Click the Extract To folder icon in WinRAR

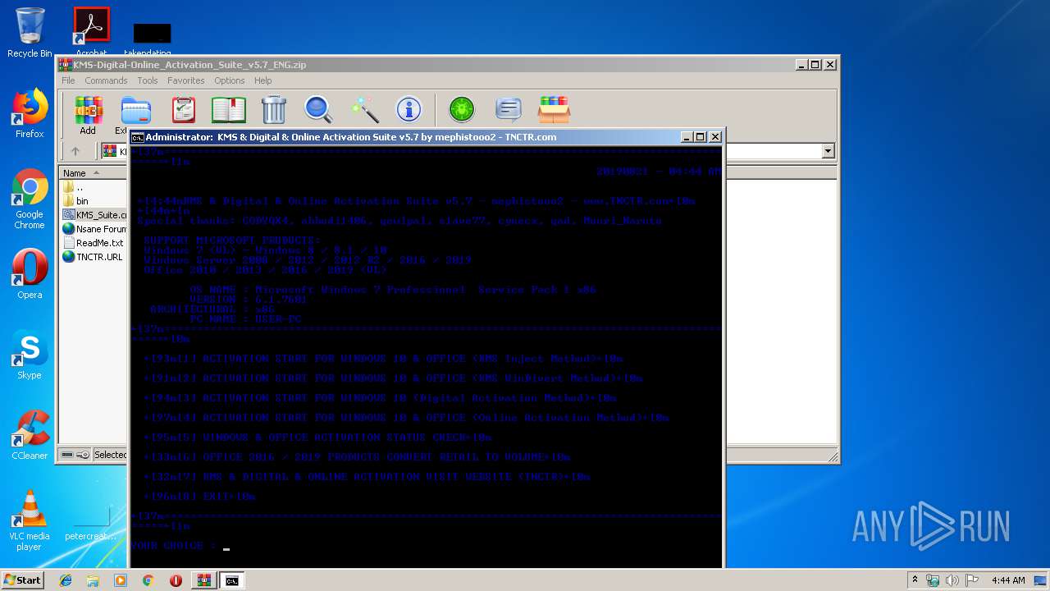pos(136,110)
